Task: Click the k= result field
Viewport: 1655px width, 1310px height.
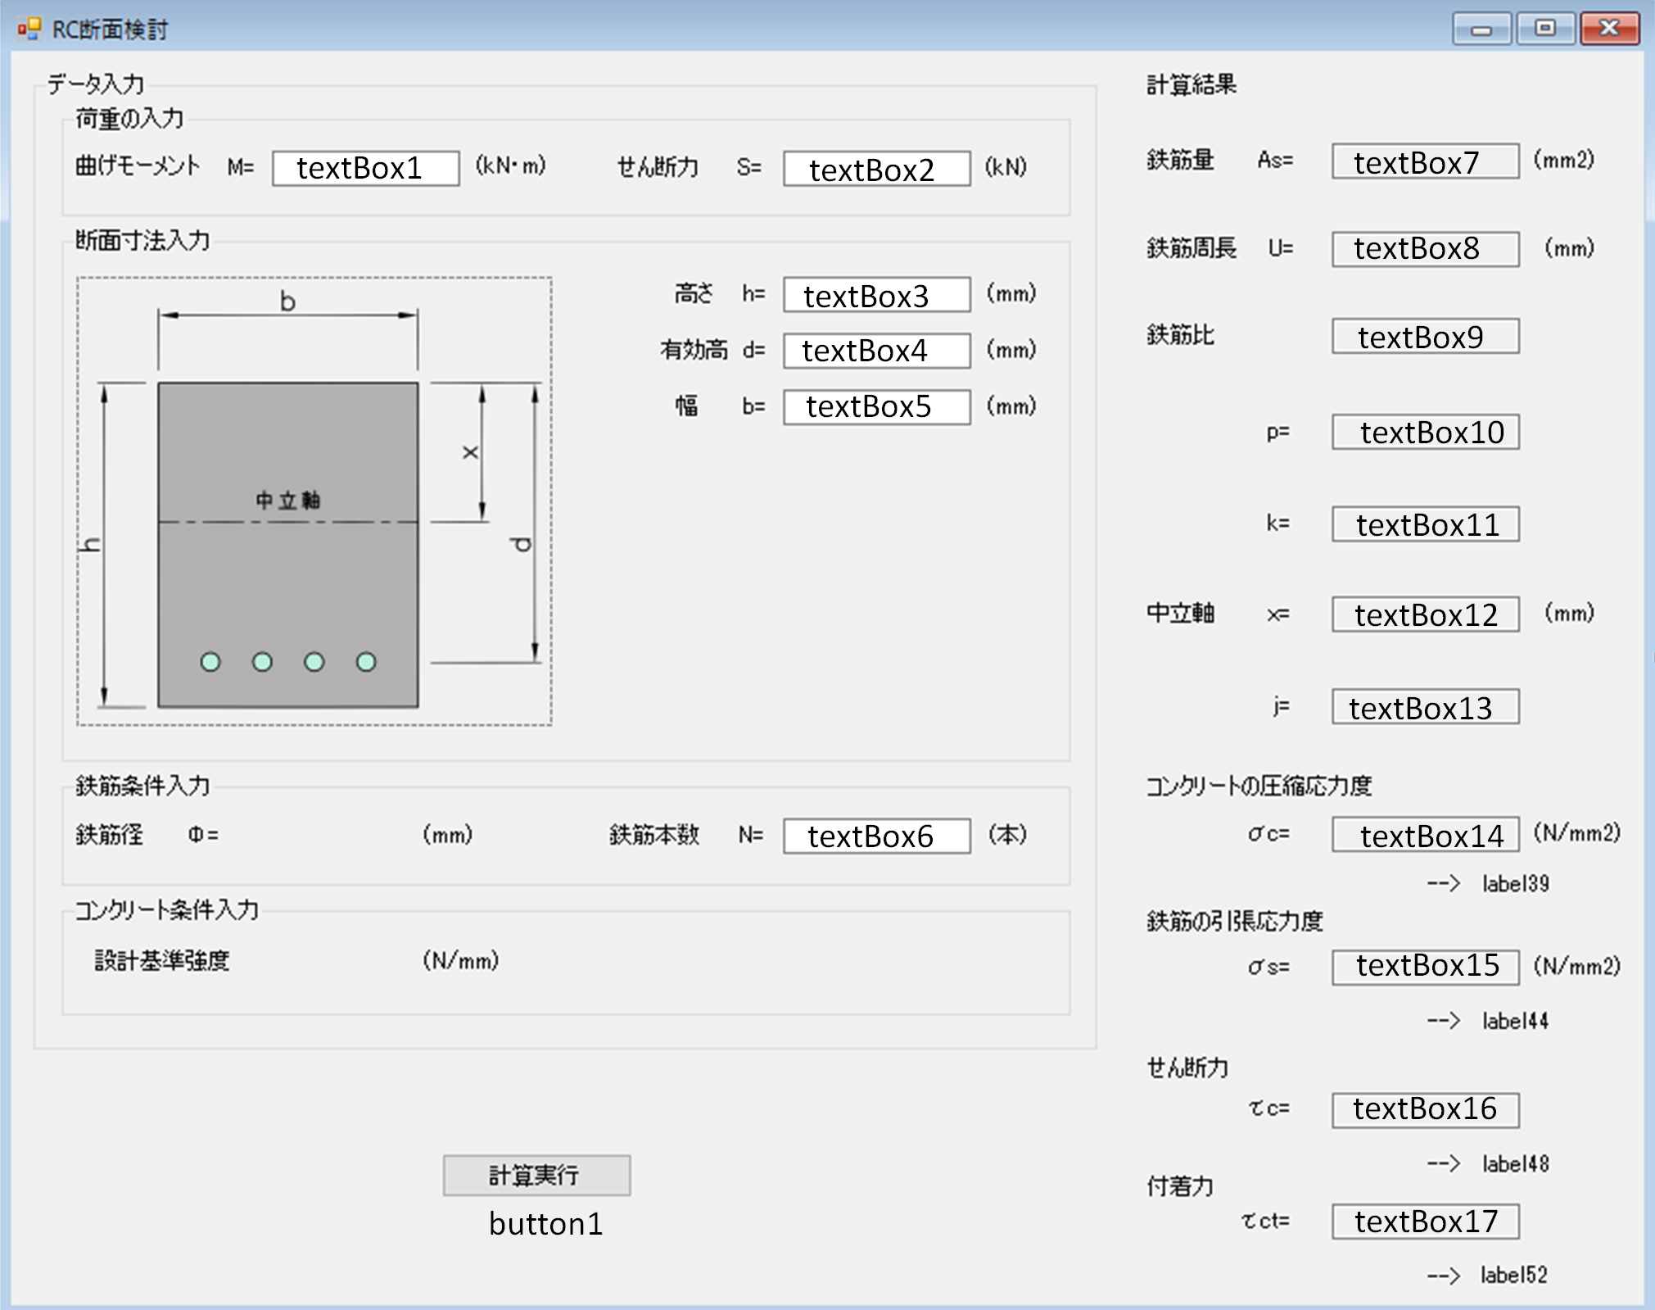Action: [x=1425, y=524]
